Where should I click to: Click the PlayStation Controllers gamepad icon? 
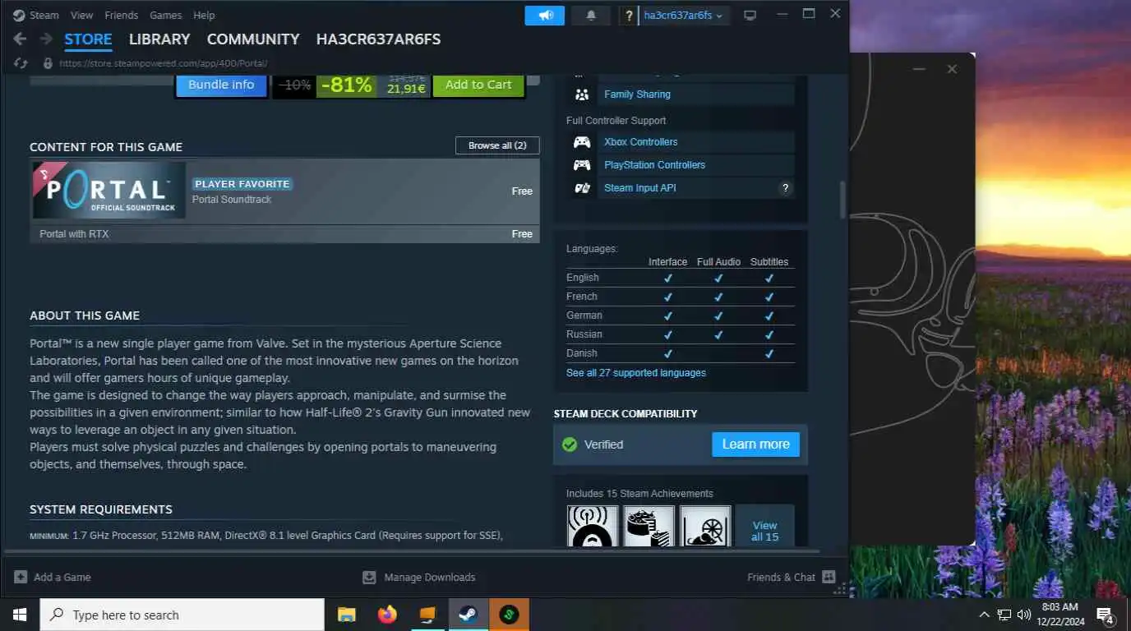582,165
